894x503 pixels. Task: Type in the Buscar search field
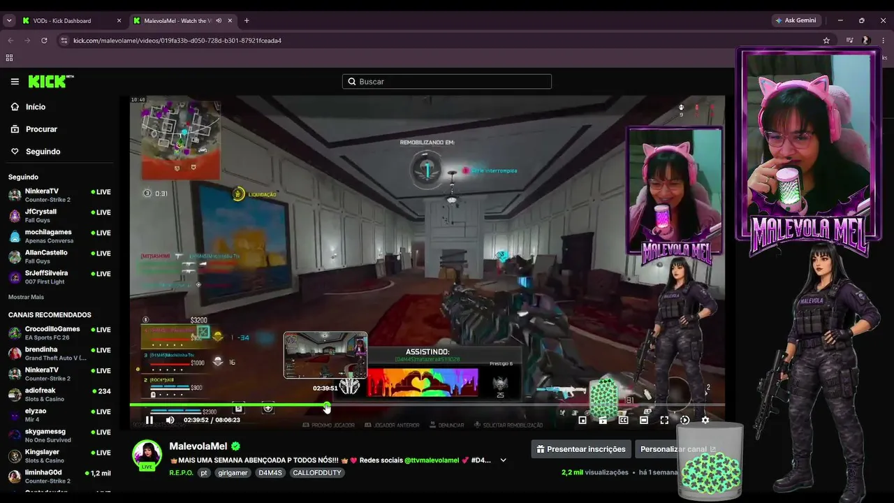point(447,82)
